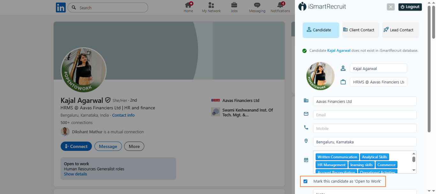Open the Contact info link
Viewport: 436px width, 194px height.
pyautogui.click(x=123, y=115)
